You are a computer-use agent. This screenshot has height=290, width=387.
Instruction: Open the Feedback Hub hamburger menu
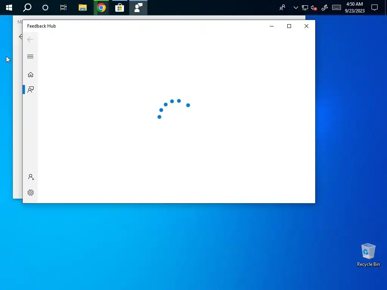coord(30,57)
